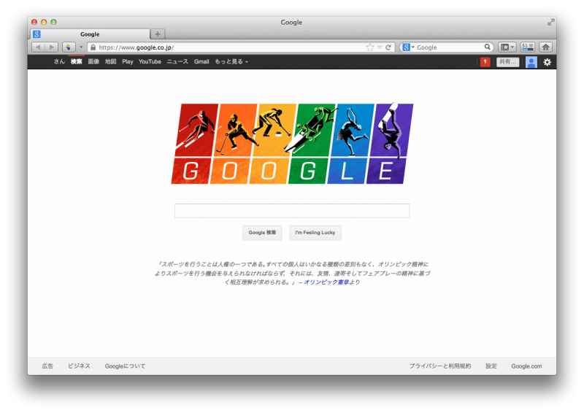The image size is (584, 413).
Task: Open Play in the Google bar
Action: click(x=127, y=61)
